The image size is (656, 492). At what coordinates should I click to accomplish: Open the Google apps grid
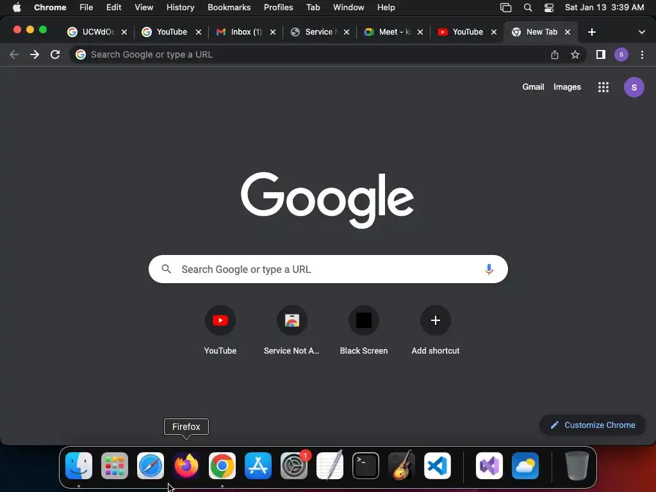[603, 87]
